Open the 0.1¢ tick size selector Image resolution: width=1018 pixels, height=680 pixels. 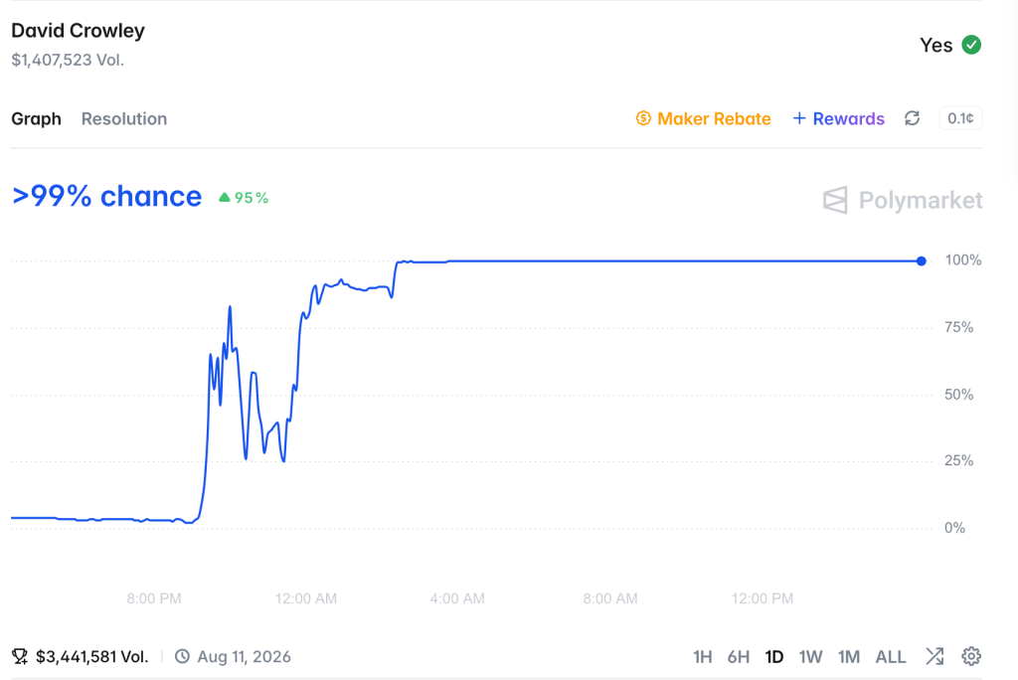[x=960, y=118]
